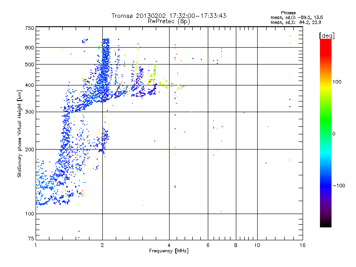Click the y-axis tick label '500'
The width and height of the screenshot is (356, 267).
29,65
